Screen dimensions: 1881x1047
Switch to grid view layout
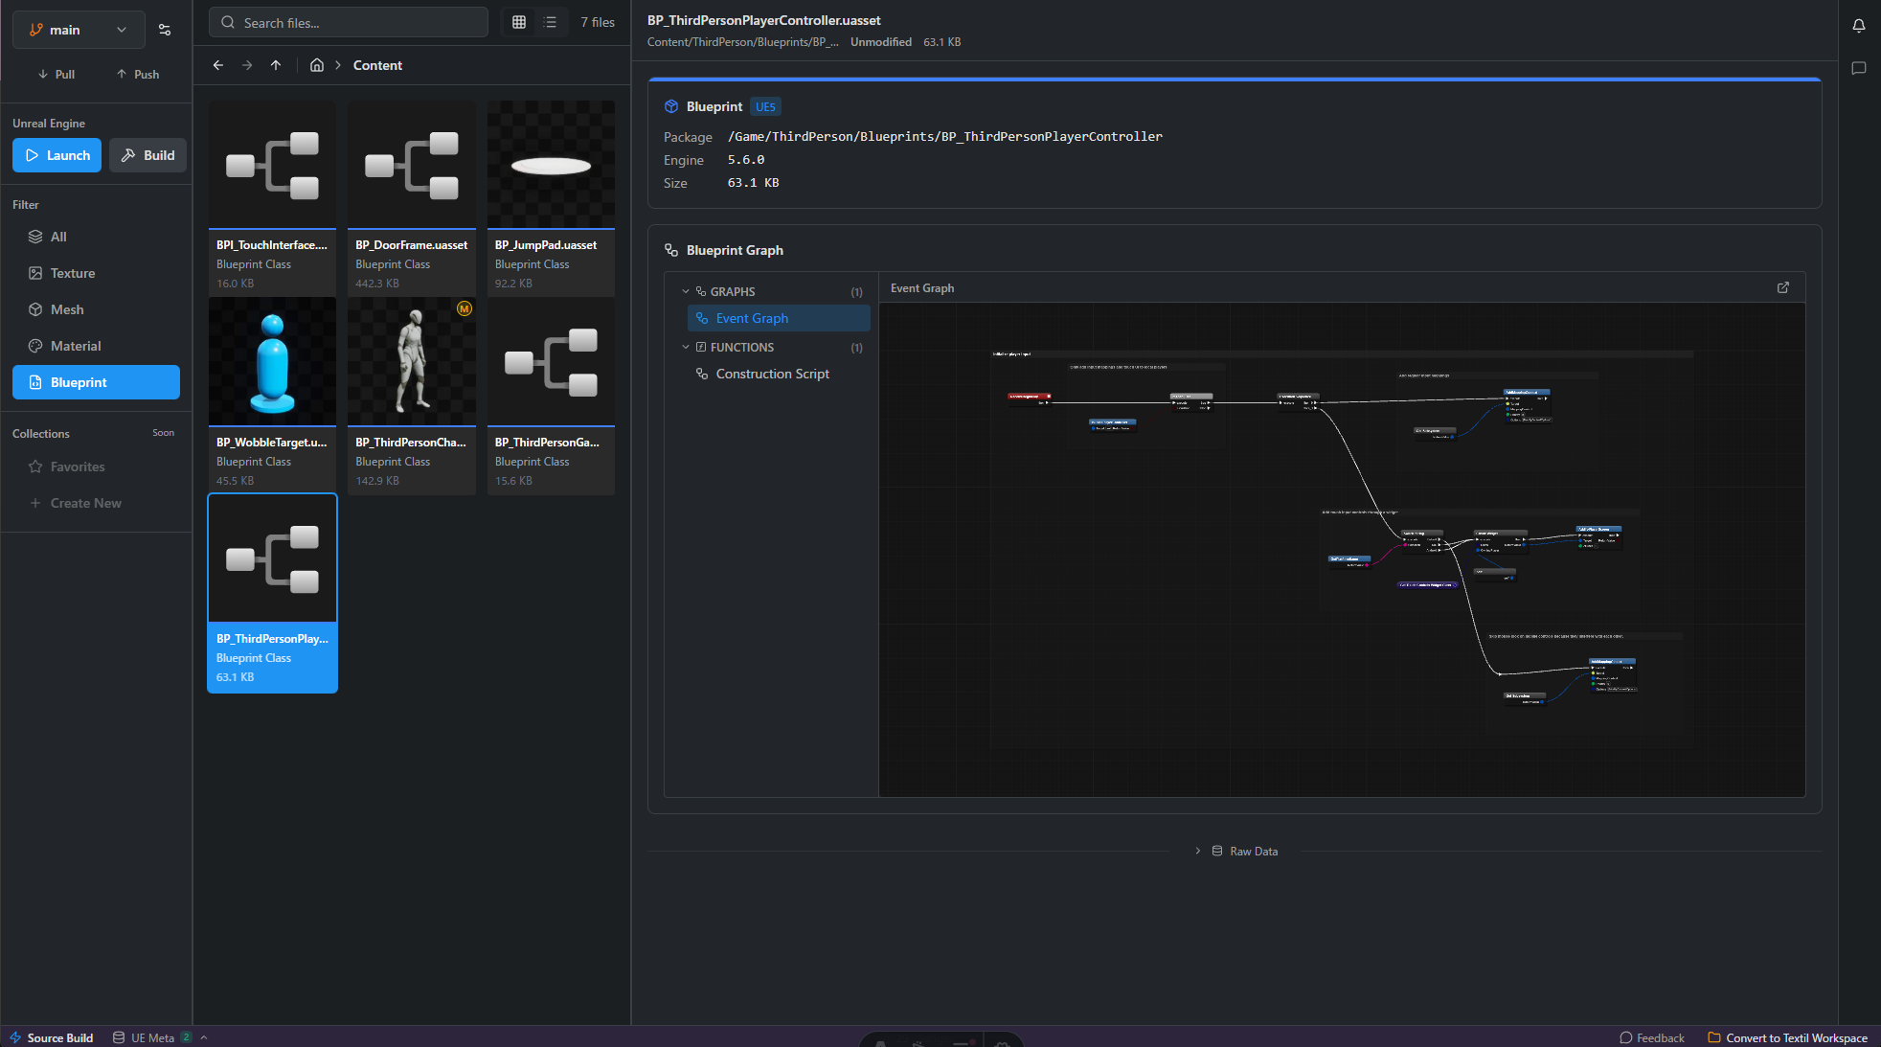pos(519,22)
